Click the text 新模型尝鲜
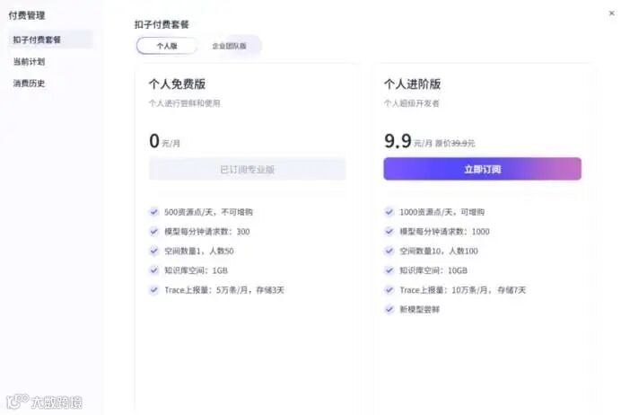Image resolution: width=621 pixels, height=415 pixels. point(419,310)
